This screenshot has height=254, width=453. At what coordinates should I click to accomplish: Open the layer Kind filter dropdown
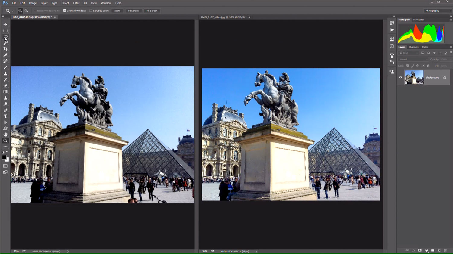pos(408,53)
